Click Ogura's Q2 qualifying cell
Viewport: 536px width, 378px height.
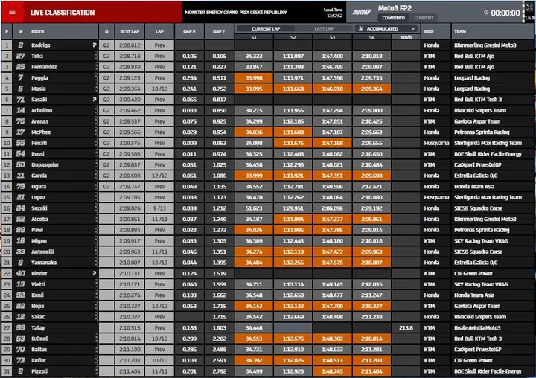(106, 187)
